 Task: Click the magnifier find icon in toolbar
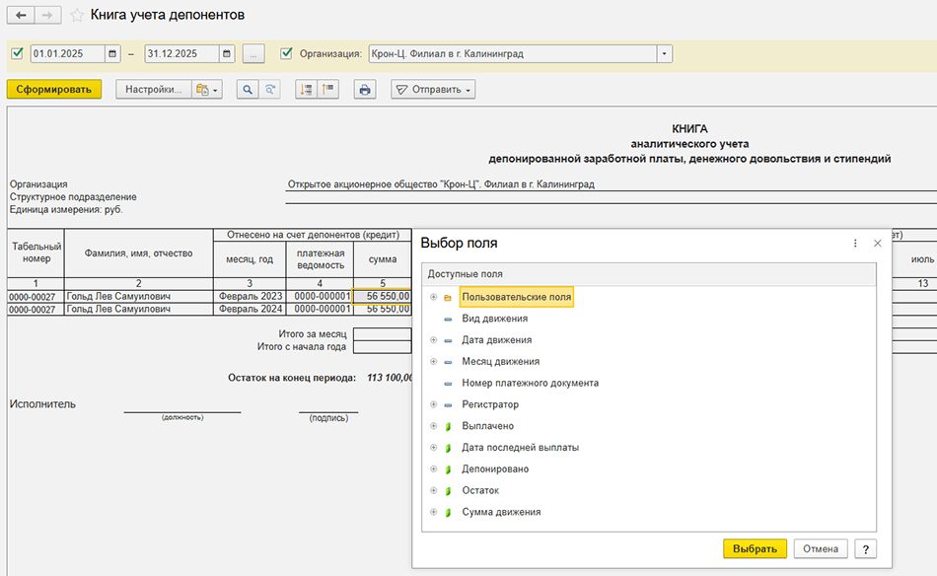coord(247,90)
